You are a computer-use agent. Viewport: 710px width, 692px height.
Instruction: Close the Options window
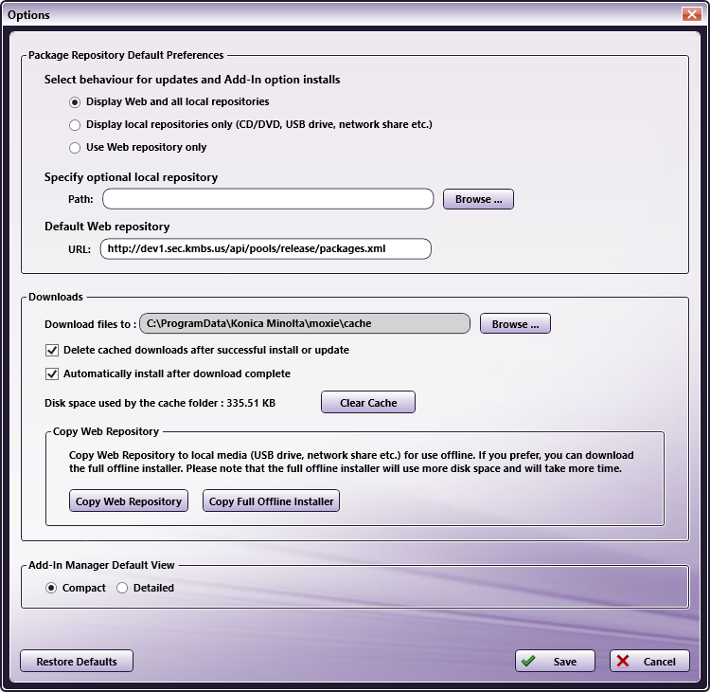click(x=691, y=14)
